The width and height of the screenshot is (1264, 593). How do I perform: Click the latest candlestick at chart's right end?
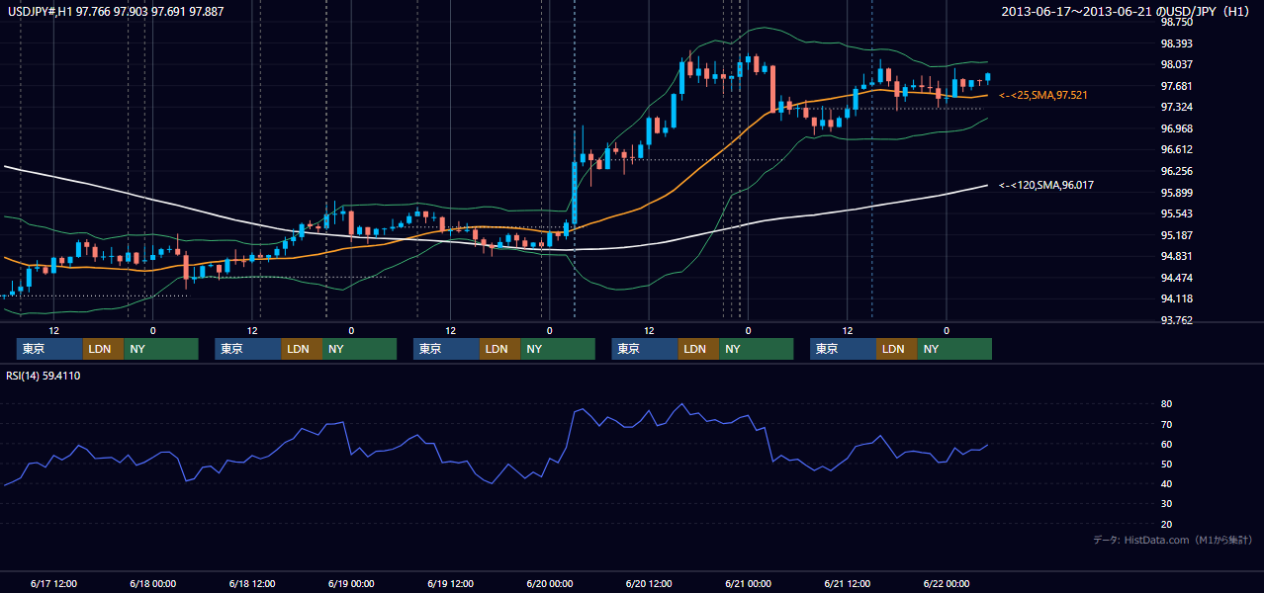[x=987, y=78]
